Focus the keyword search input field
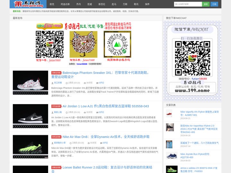 click(x=188, y=4)
